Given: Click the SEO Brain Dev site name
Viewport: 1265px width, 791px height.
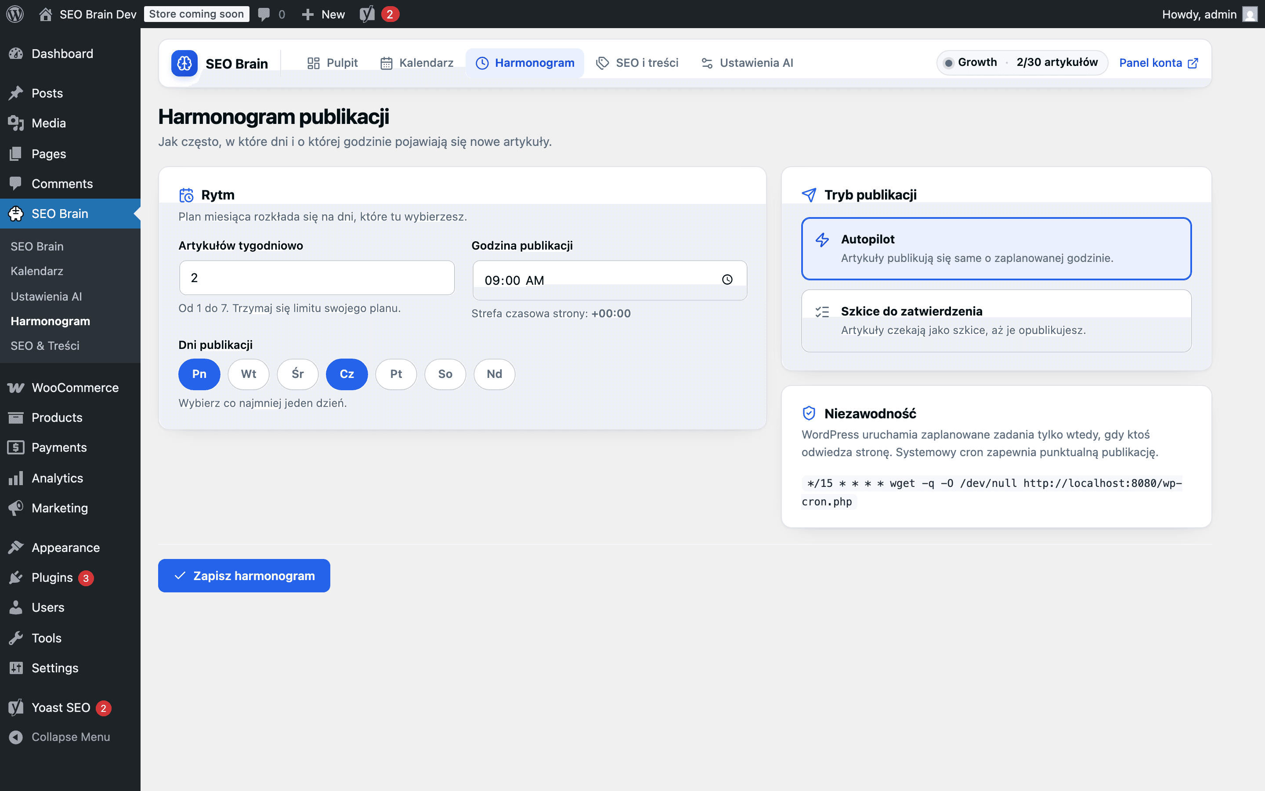Looking at the screenshot, I should click(98, 14).
